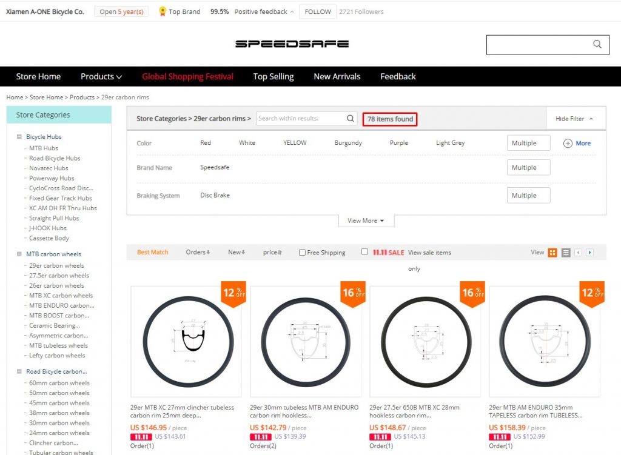This screenshot has height=455, width=621.
Task: Open the Products menu
Action: coord(101,76)
